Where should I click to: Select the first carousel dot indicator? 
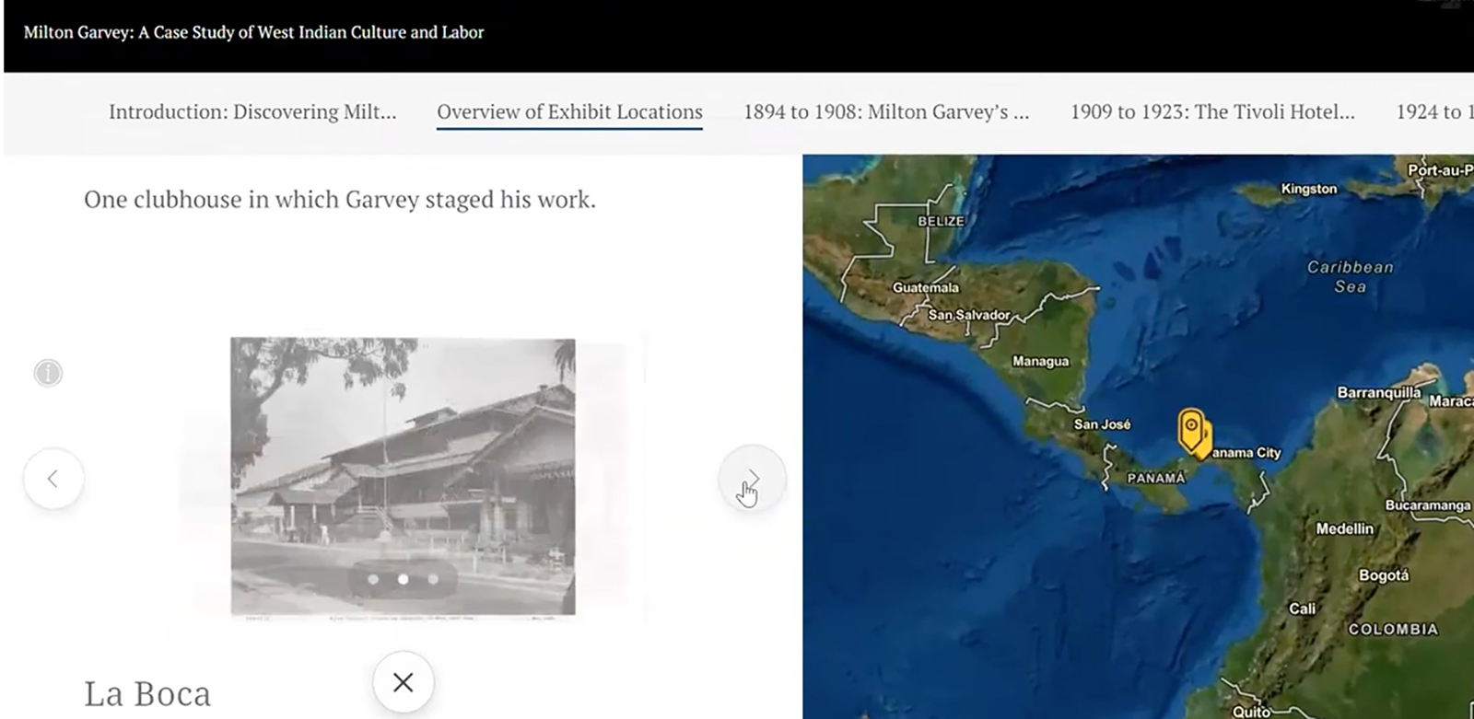(373, 579)
